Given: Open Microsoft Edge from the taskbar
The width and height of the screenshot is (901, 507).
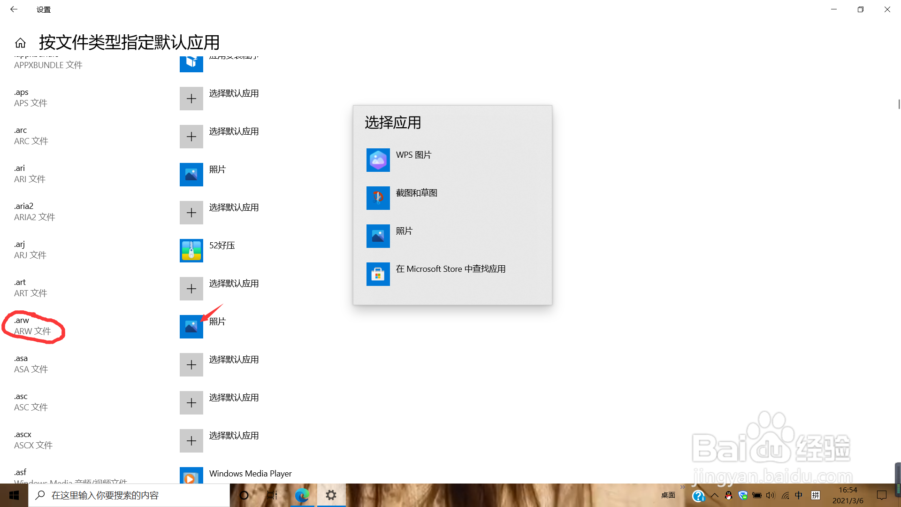Looking at the screenshot, I should pos(302,495).
